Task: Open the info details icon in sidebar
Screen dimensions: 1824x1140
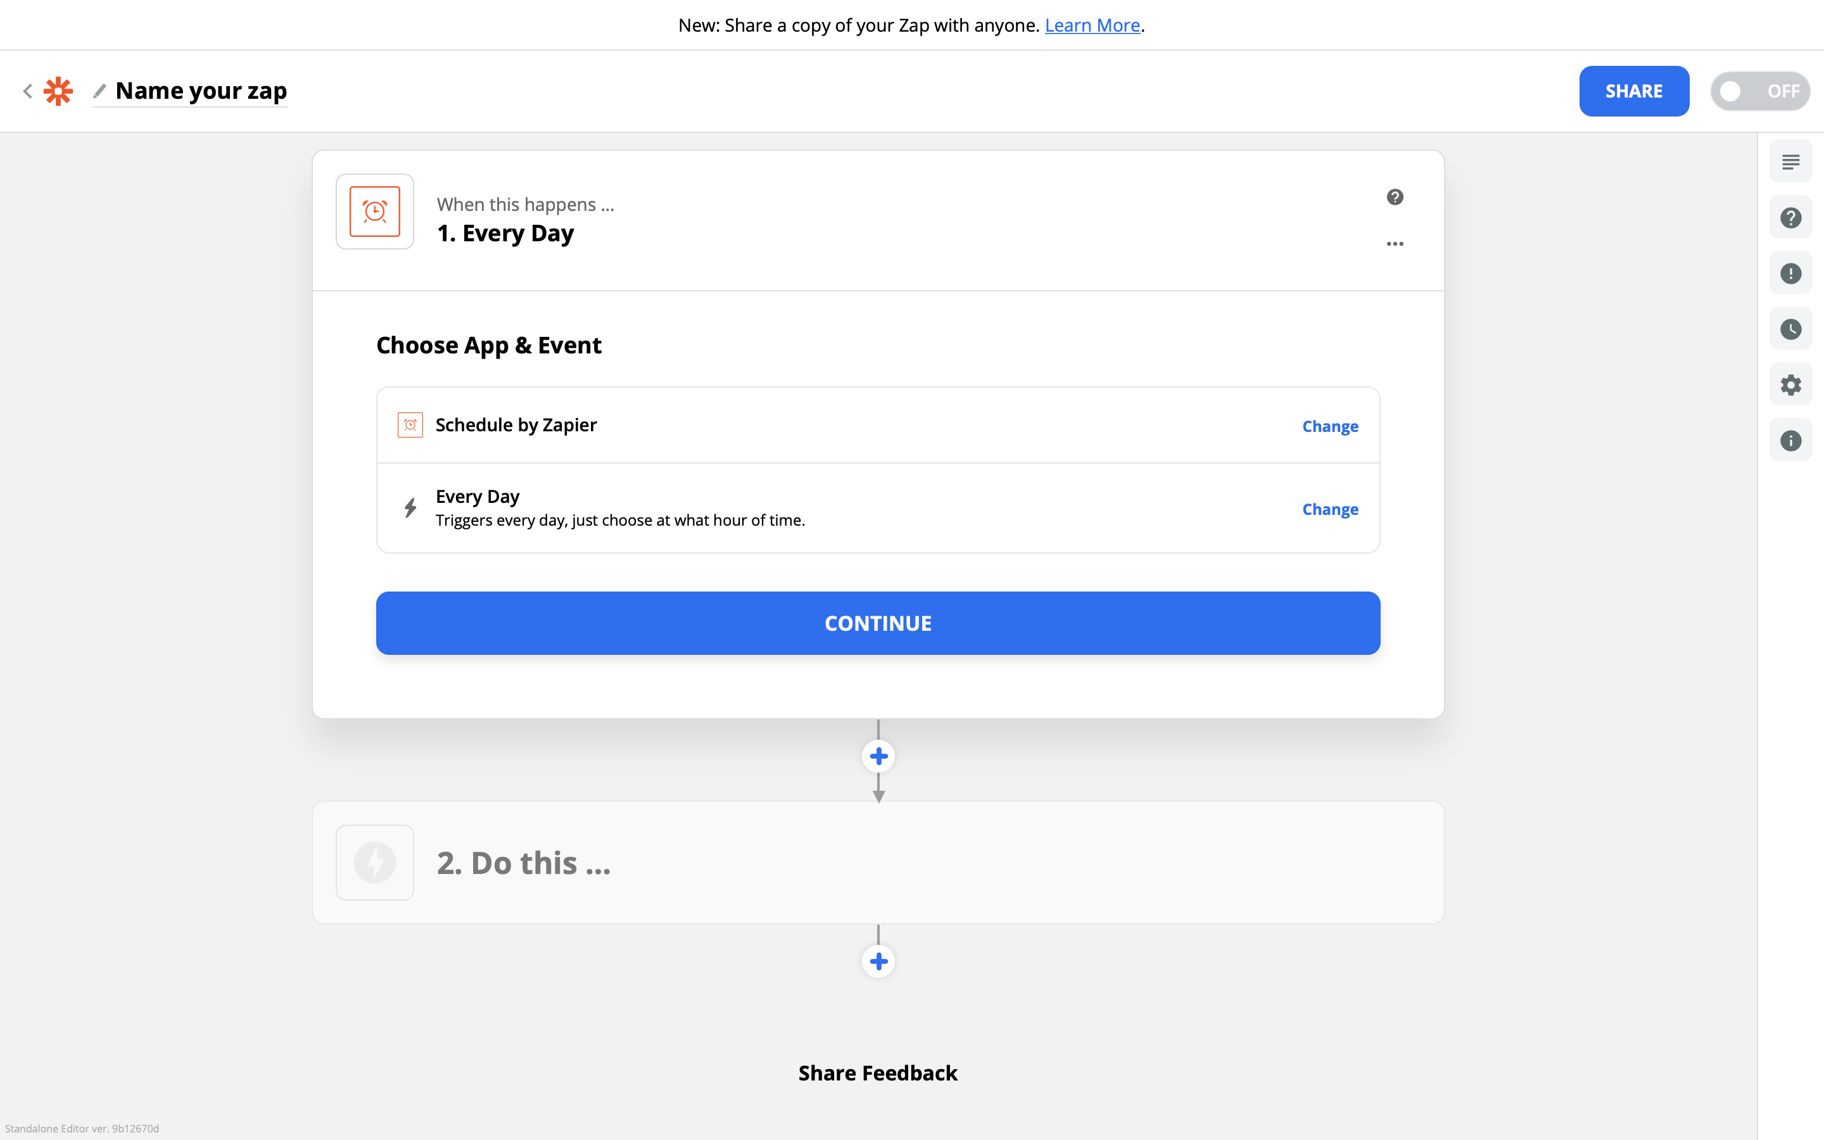Action: coord(1790,441)
